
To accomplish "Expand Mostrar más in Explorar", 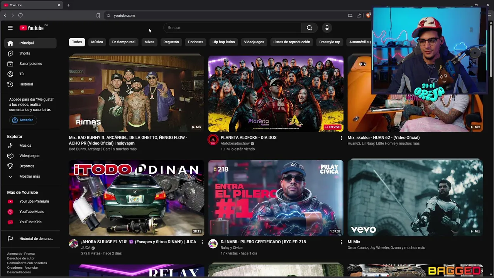I will 30,176.
